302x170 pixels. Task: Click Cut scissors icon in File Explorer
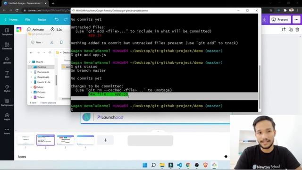(51, 42)
